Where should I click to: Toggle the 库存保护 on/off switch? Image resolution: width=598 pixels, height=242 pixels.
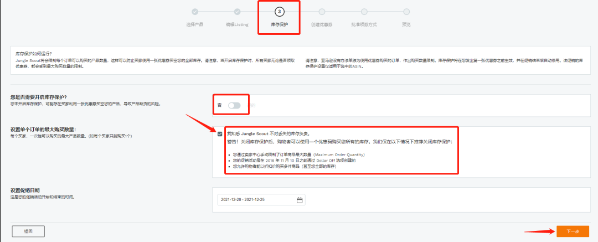[234, 105]
